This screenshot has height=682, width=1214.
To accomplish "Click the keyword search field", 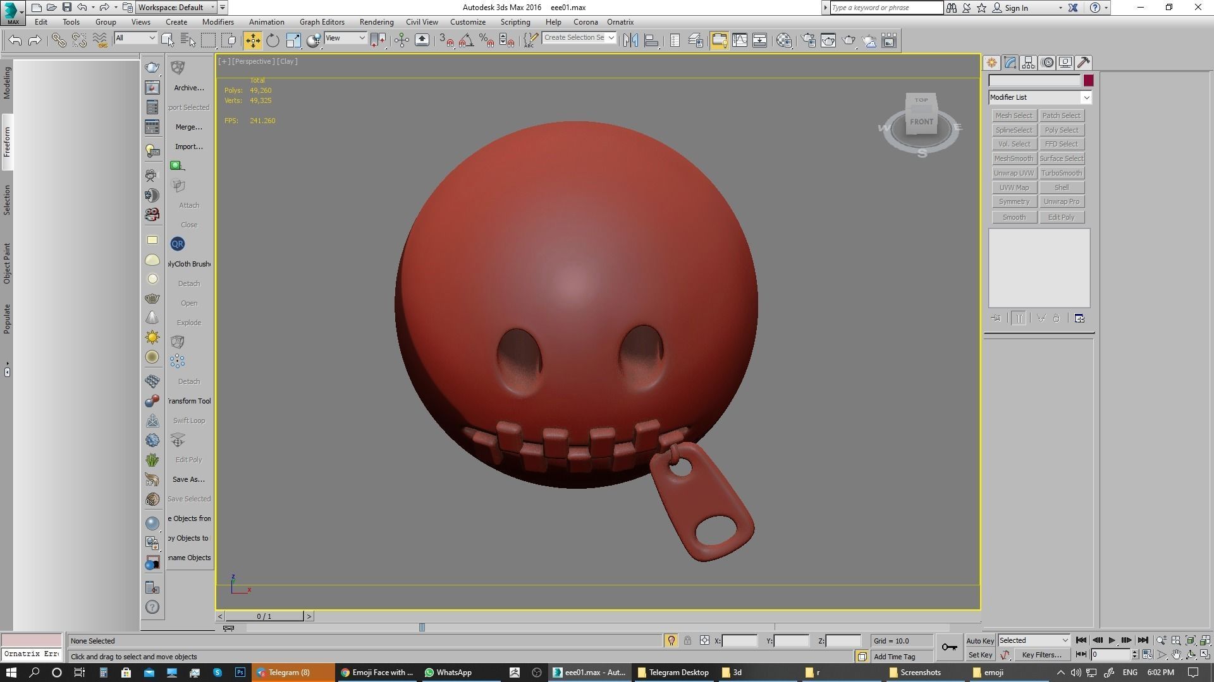I will [886, 8].
